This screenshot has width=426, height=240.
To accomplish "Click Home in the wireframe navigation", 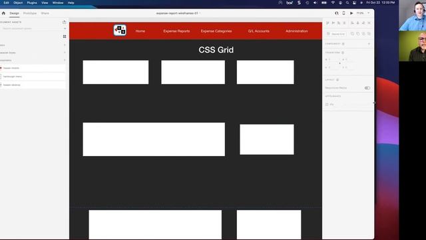I will pos(140,31).
